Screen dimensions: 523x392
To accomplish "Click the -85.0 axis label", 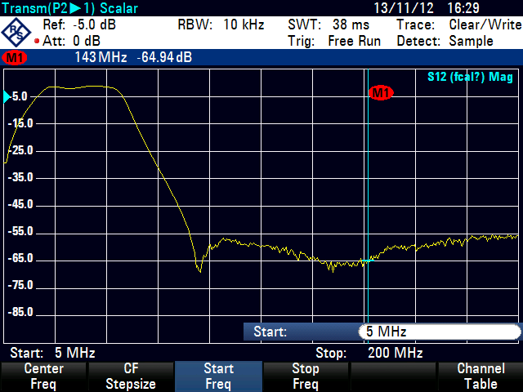I will 20,312.
